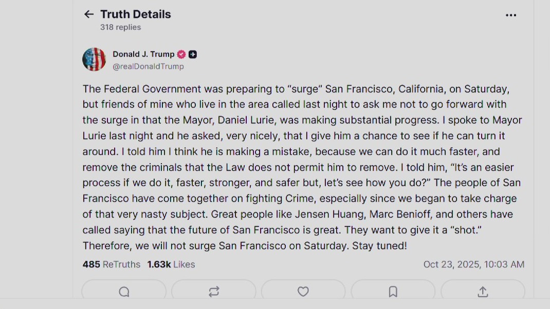This screenshot has height=309, width=550.
Task: Toggle bookmark to save this Truth
Action: click(x=393, y=292)
